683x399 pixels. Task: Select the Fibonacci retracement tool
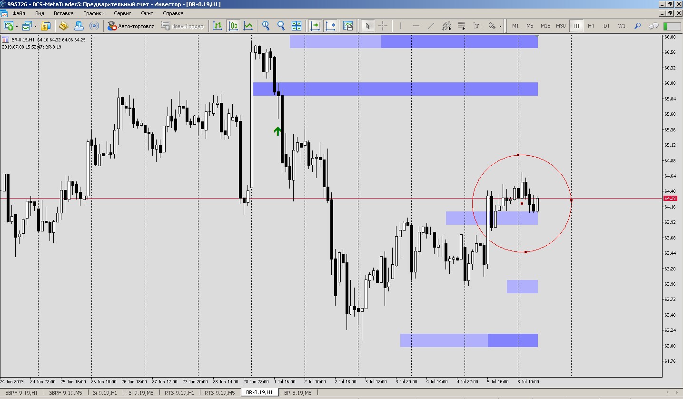[x=462, y=26]
